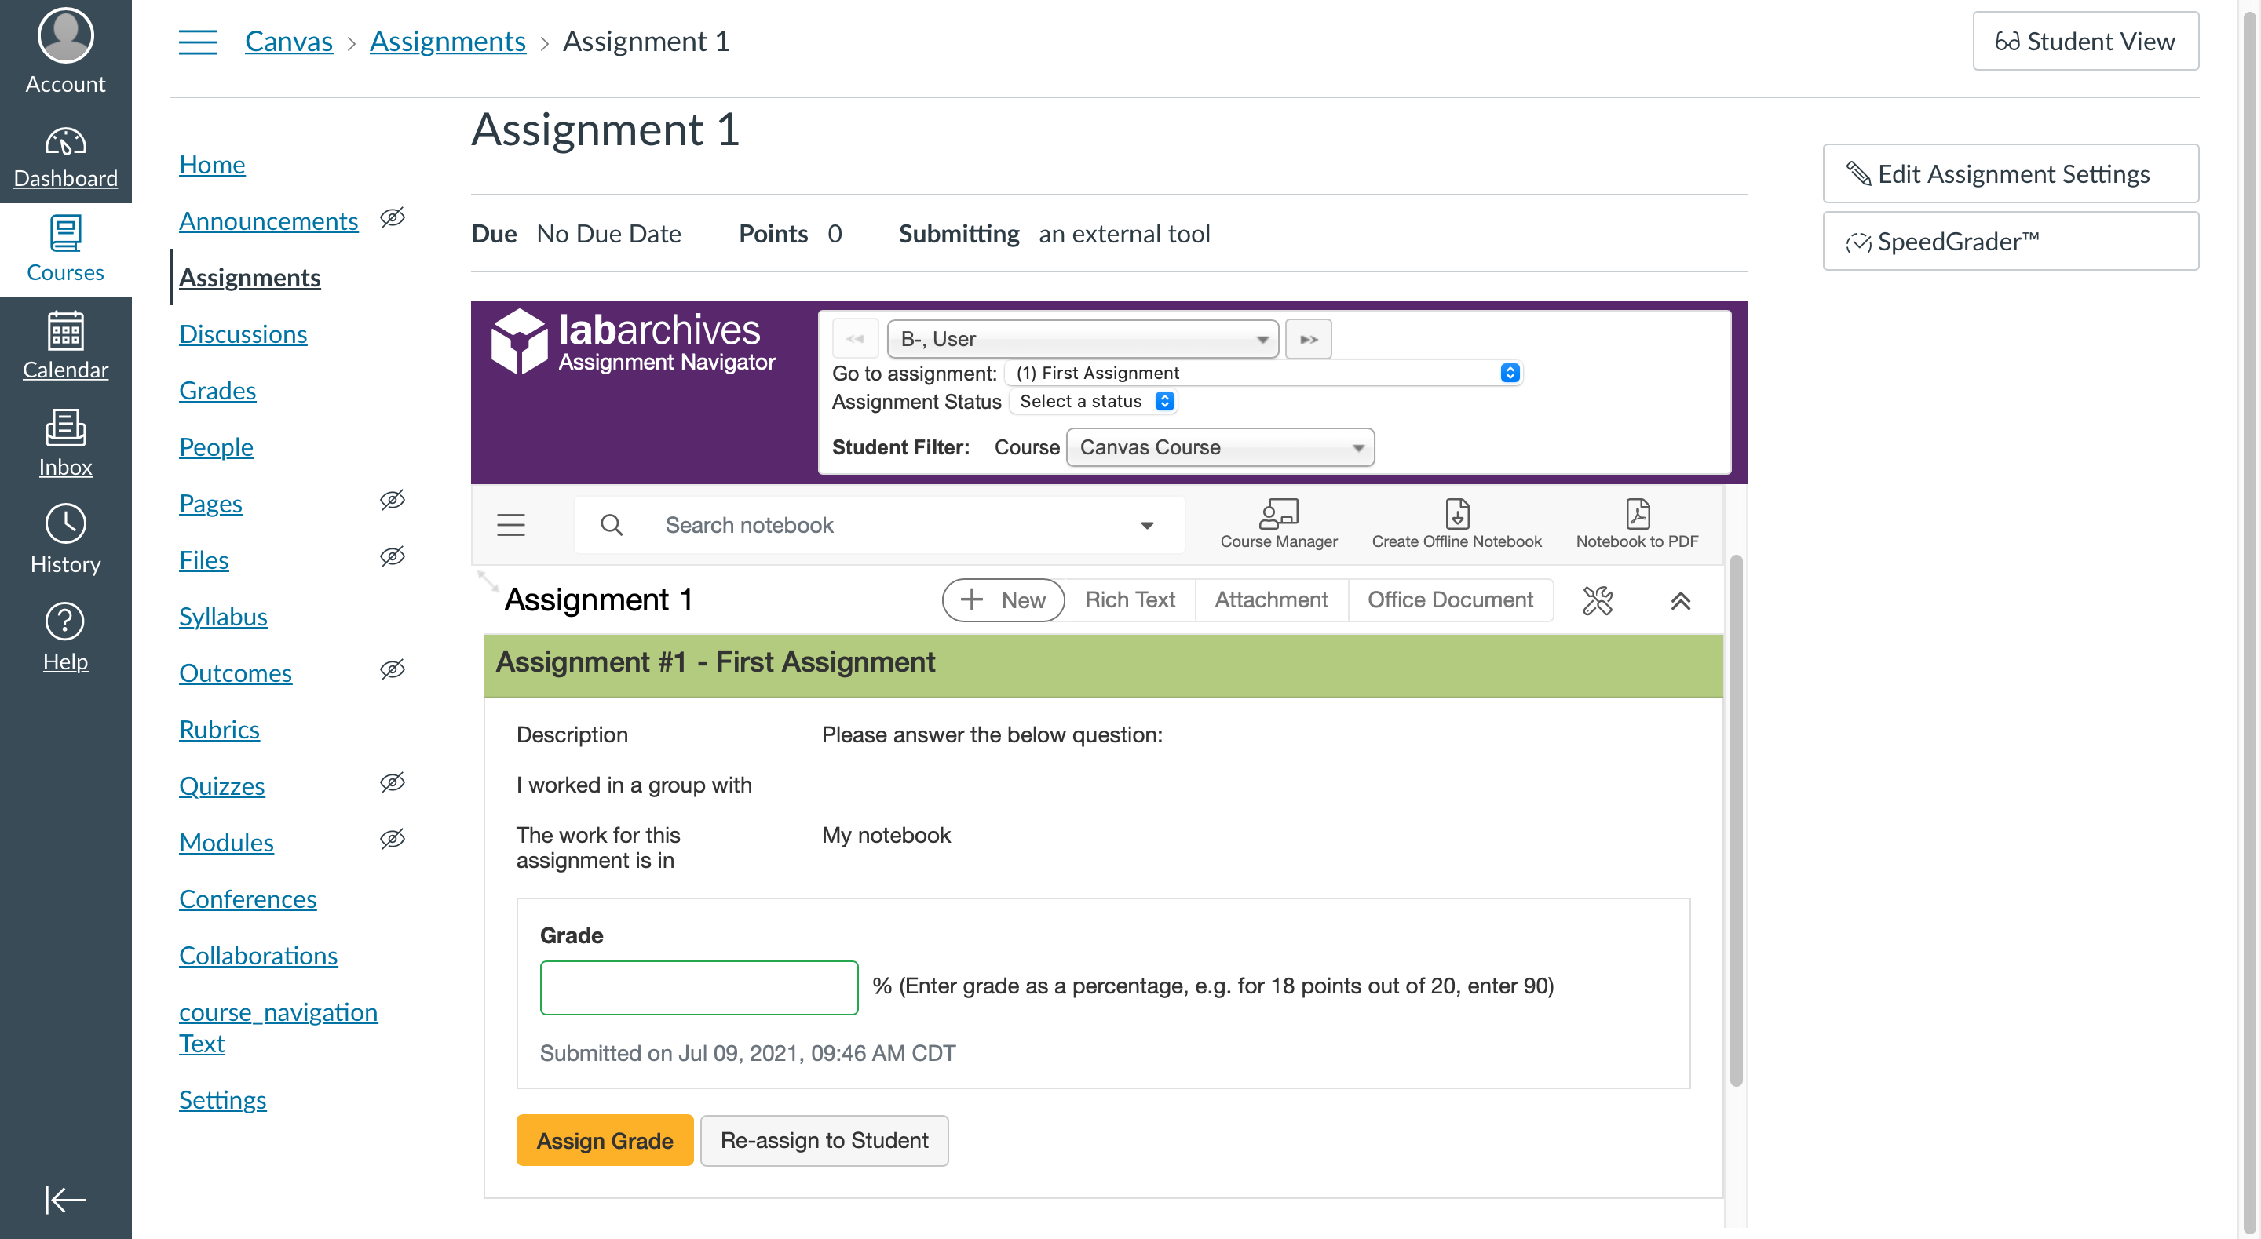Open Syllabus in course menu
2261x1239 pixels.
pyautogui.click(x=223, y=616)
